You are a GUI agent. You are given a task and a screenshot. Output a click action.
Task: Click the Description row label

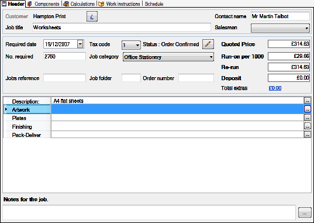tap(27, 101)
